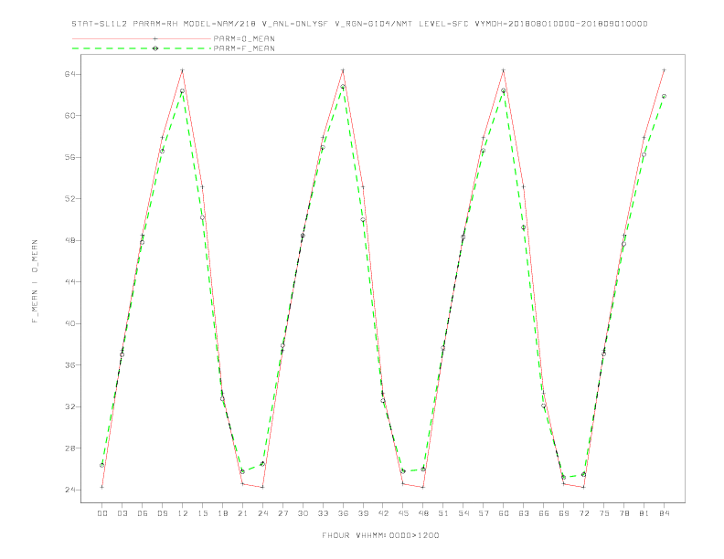This screenshot has height=559, width=724.
Task: Click y-axis tick label 60
Action: pyautogui.click(x=70, y=116)
